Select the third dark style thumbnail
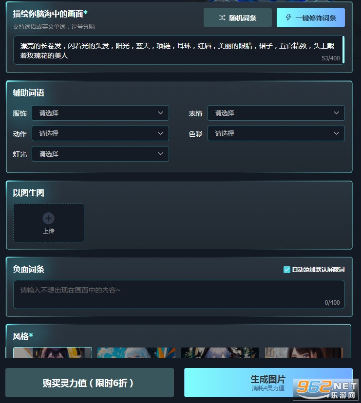Viewport: 361px width, 403px height. coord(220,352)
